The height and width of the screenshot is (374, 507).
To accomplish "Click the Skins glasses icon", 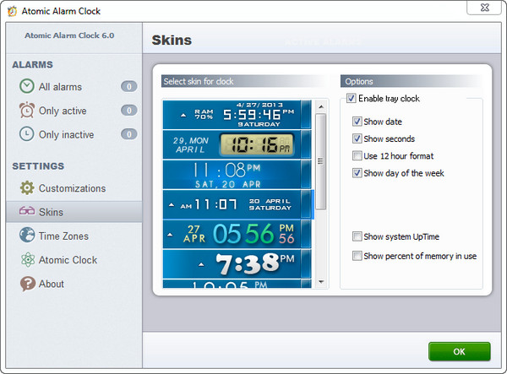I will 27,212.
